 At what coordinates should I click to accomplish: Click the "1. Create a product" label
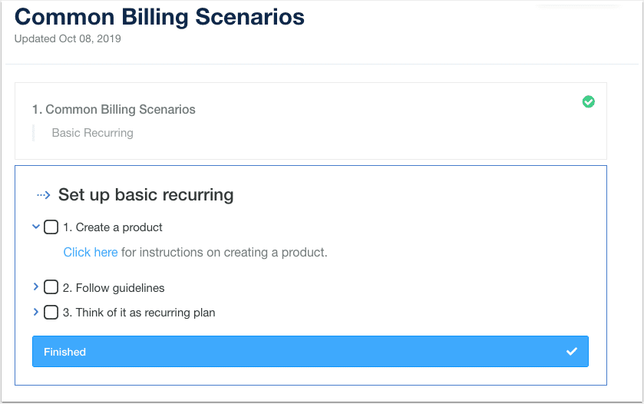[x=113, y=227]
